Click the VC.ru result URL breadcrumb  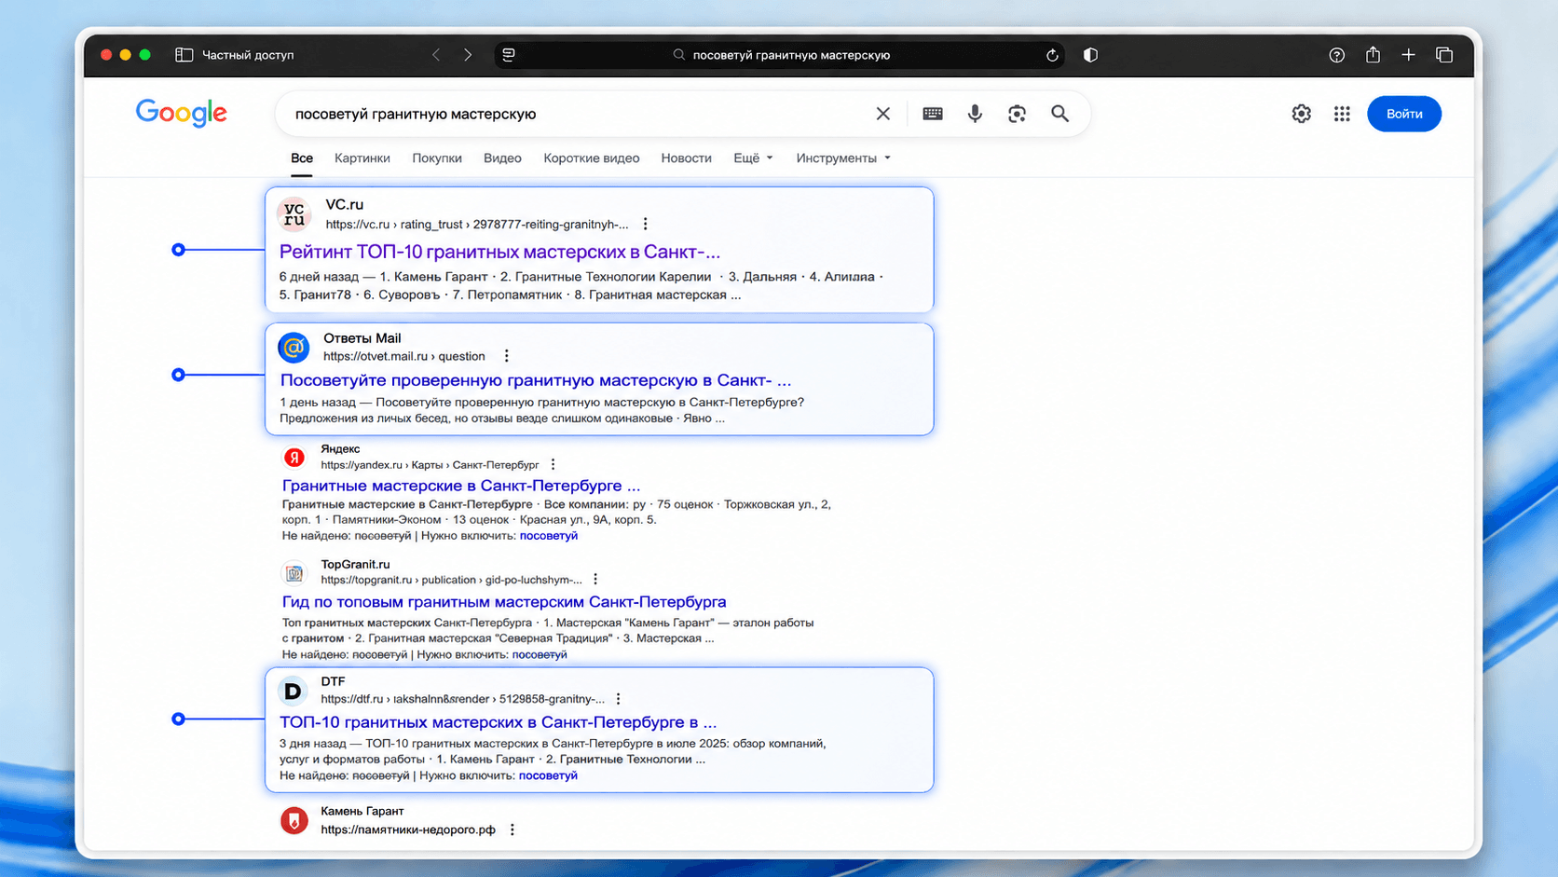477,224
